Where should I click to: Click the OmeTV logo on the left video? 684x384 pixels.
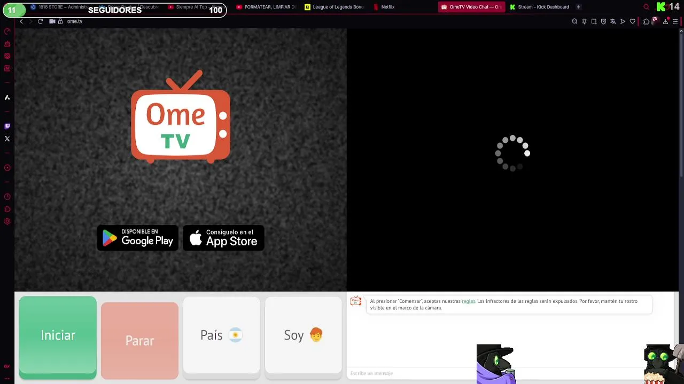pos(181,117)
